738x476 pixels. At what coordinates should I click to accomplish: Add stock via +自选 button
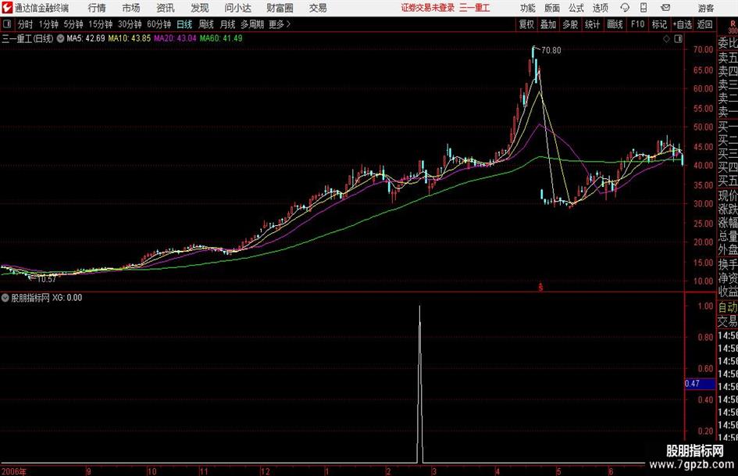click(682, 24)
